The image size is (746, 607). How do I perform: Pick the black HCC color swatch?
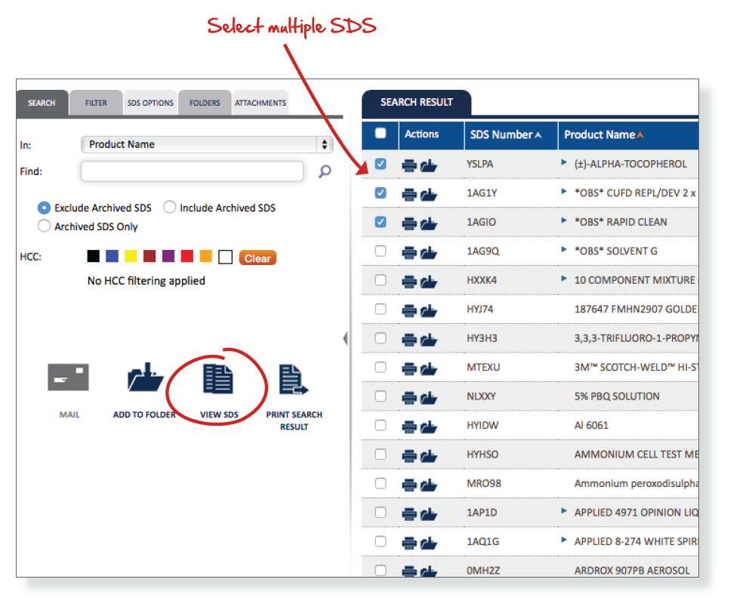(x=94, y=257)
